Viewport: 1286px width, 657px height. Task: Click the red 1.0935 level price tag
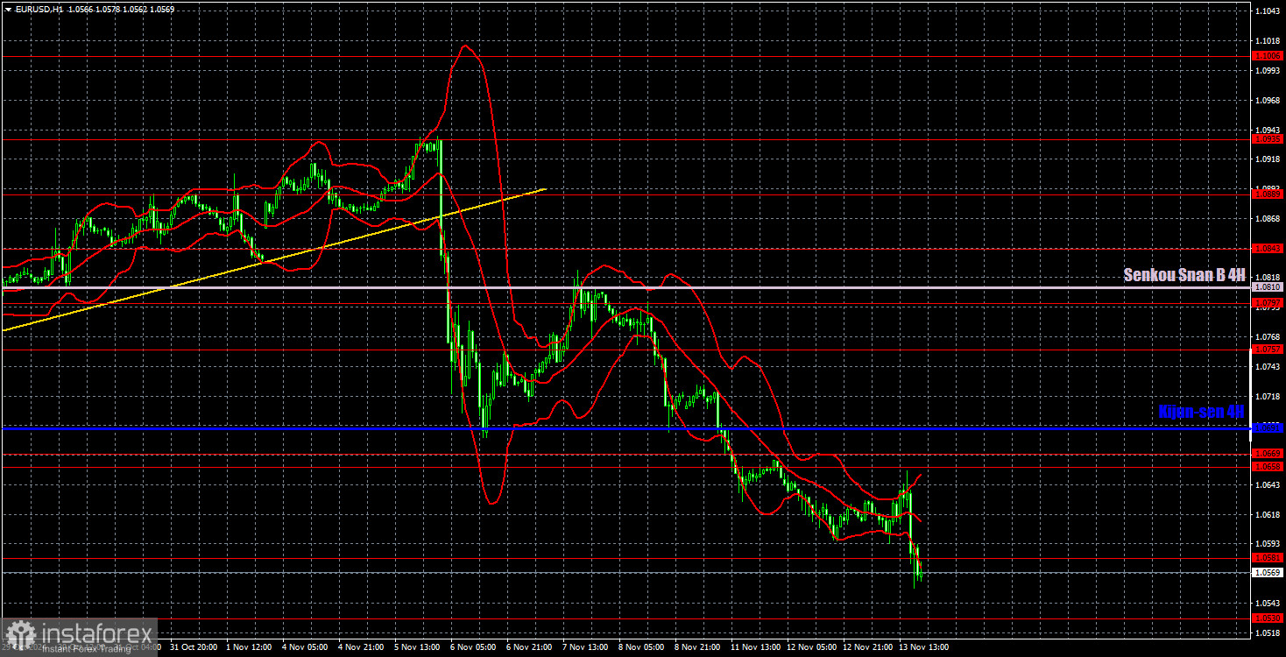coord(1268,139)
